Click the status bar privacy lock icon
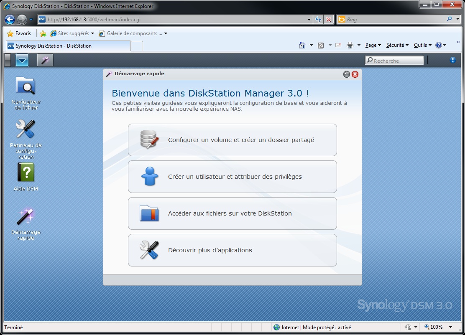The width and height of the screenshot is (465, 335). [x=408, y=327]
